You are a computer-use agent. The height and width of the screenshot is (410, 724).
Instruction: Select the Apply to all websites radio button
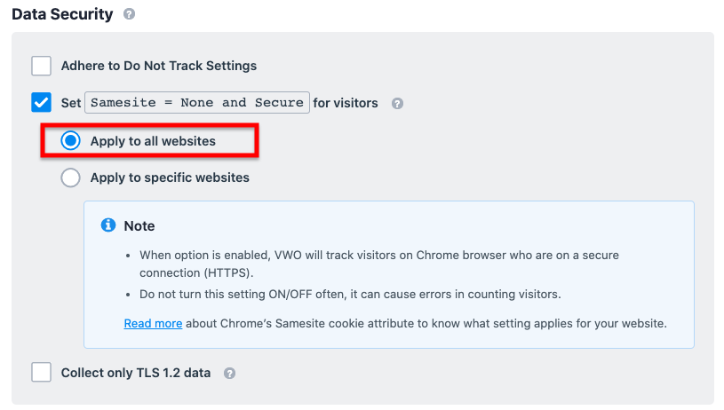coord(71,141)
